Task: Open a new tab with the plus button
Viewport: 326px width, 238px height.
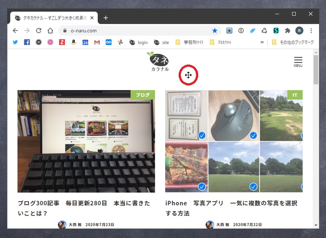Action: point(106,18)
